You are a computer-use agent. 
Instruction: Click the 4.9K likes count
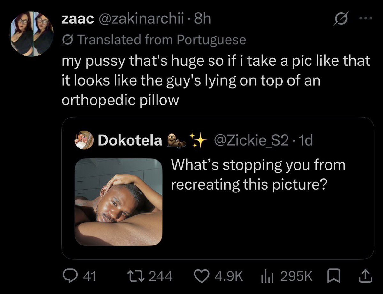(229, 276)
